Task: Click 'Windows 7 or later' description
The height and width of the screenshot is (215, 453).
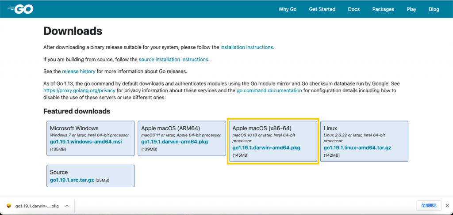Action: click(x=89, y=135)
